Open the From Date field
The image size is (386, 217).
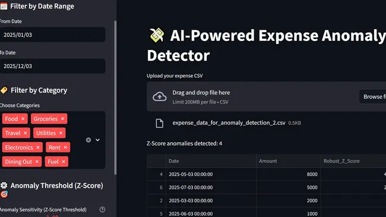coord(53,34)
